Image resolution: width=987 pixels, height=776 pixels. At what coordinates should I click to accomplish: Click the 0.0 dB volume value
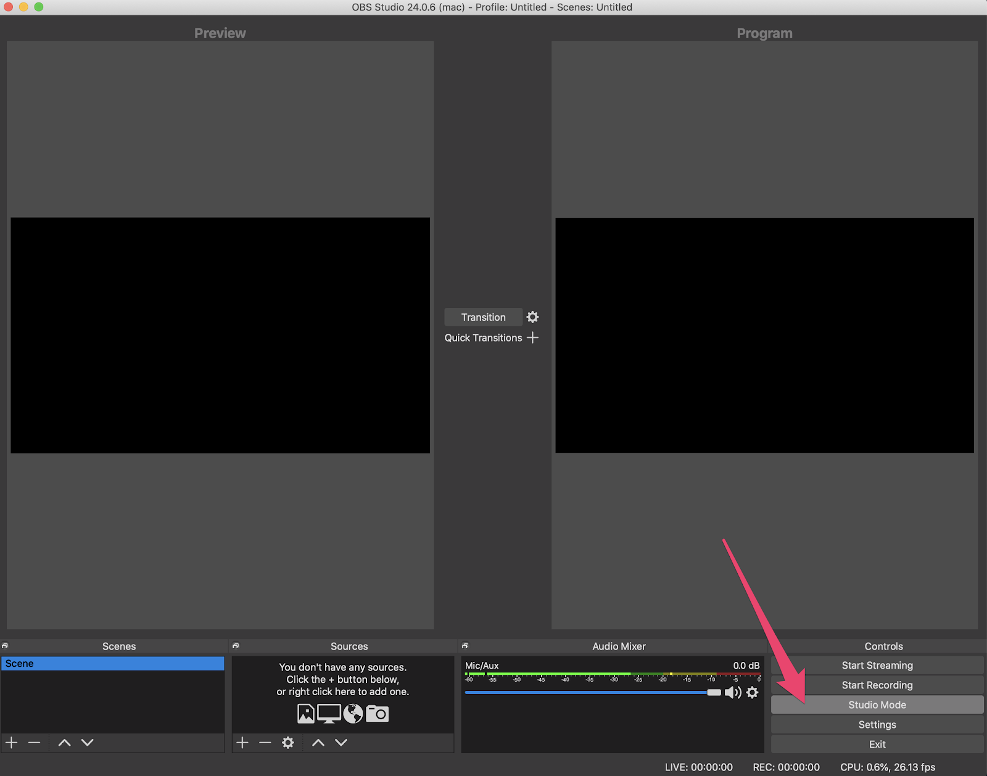pyautogui.click(x=746, y=666)
